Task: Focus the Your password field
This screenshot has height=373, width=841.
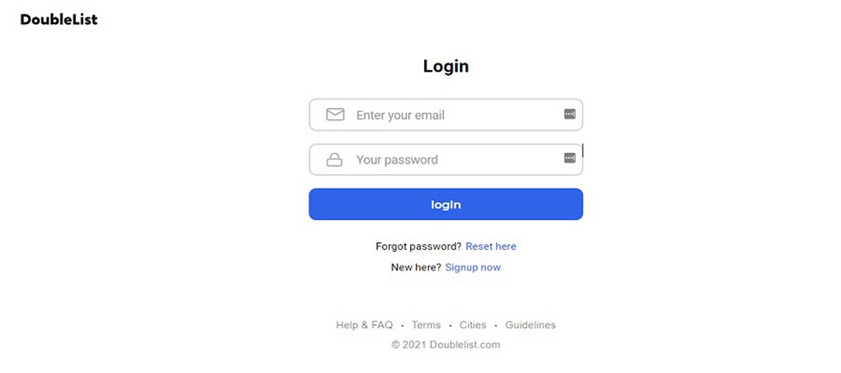Action: pos(446,159)
